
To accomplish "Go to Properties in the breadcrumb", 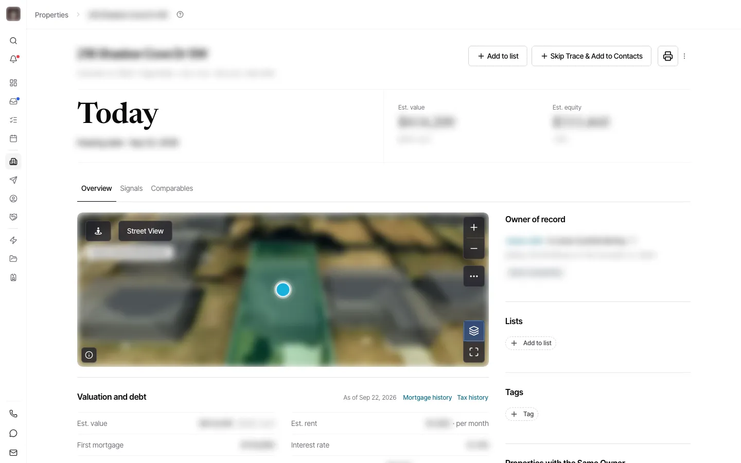I will click(x=51, y=15).
